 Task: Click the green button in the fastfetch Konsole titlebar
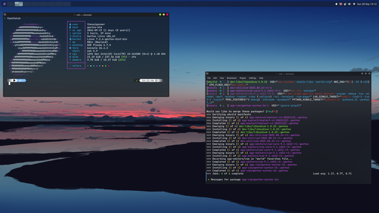(x=160, y=15)
